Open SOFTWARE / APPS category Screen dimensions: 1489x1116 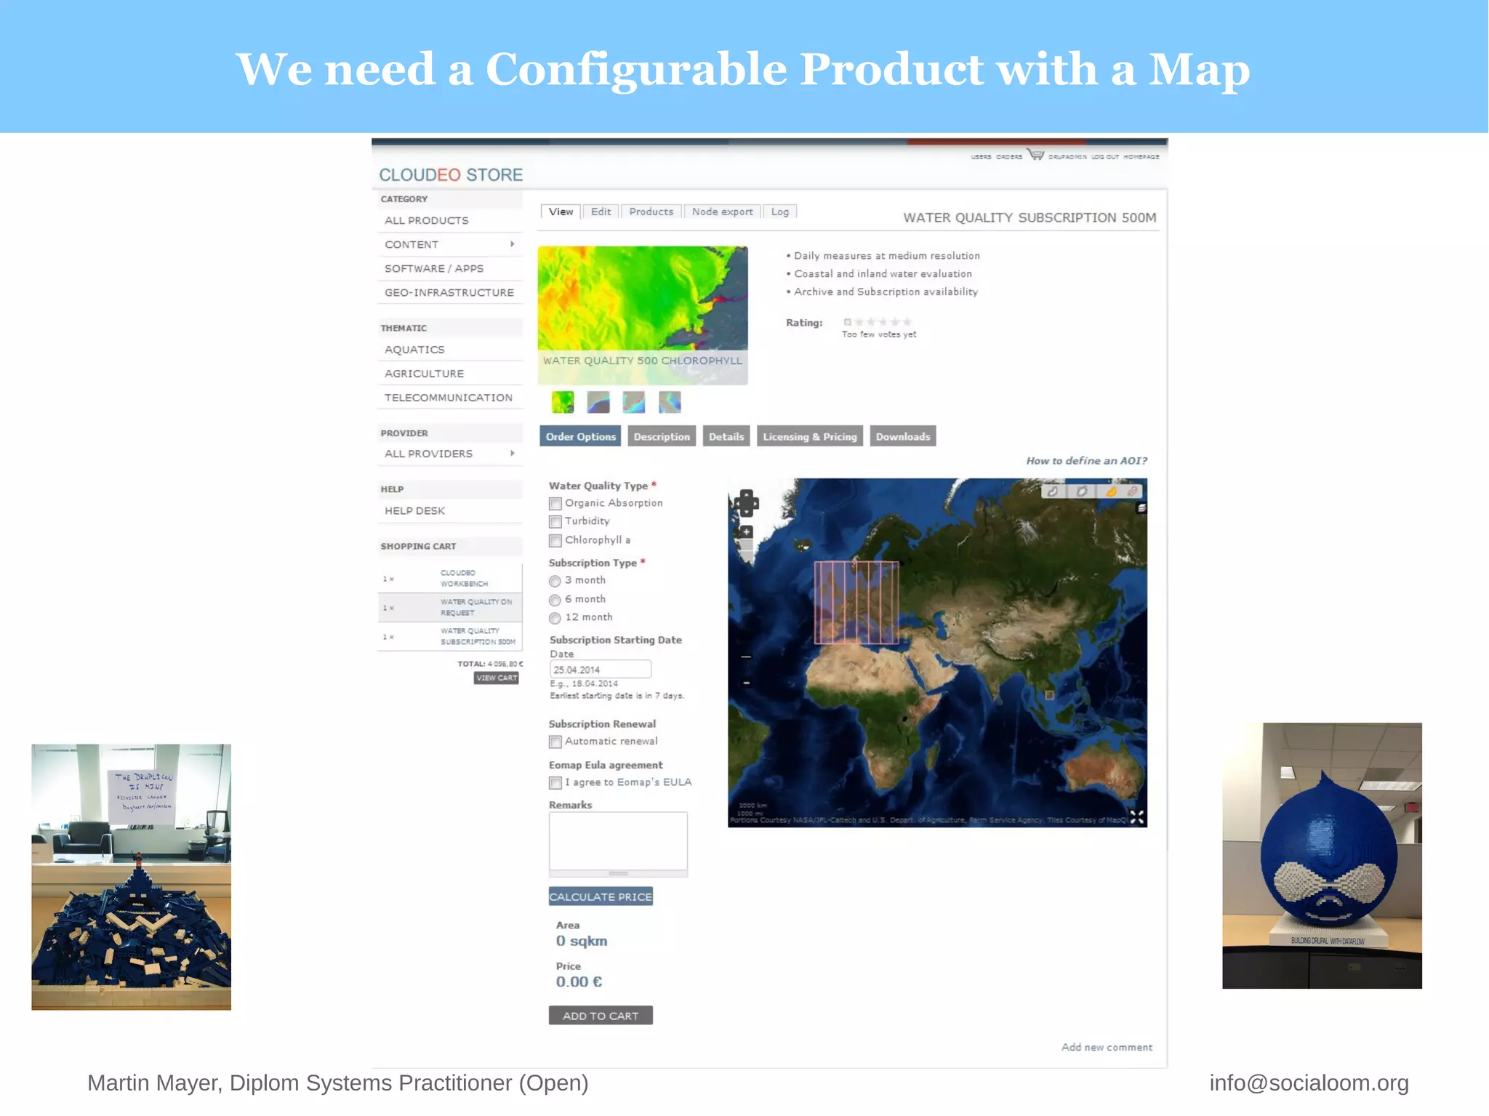coord(434,268)
